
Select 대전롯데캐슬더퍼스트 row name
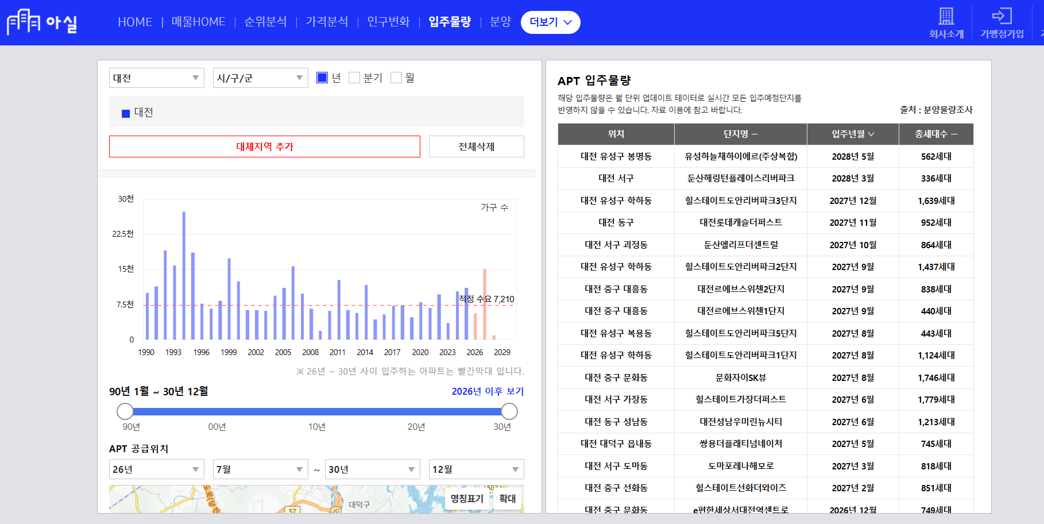click(741, 222)
